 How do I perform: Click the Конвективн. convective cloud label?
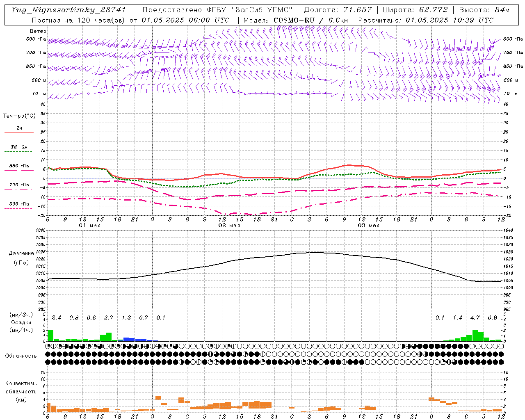pos(21,383)
